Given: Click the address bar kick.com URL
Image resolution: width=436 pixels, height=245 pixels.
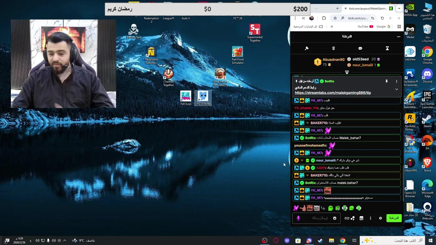Looking at the screenshot, I should (x=358, y=18).
